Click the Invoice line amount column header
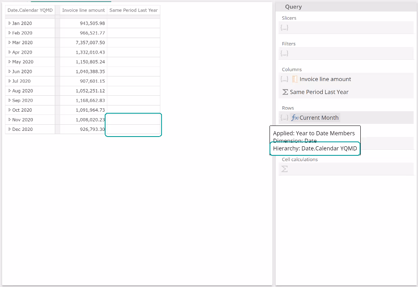Screen dimensions: 418x287 pos(83,10)
